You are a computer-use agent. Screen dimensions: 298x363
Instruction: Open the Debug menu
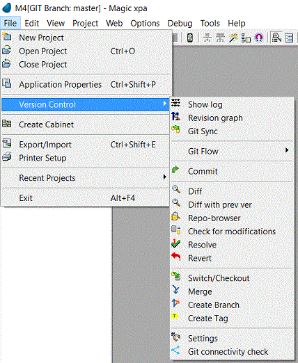pyautogui.click(x=180, y=23)
